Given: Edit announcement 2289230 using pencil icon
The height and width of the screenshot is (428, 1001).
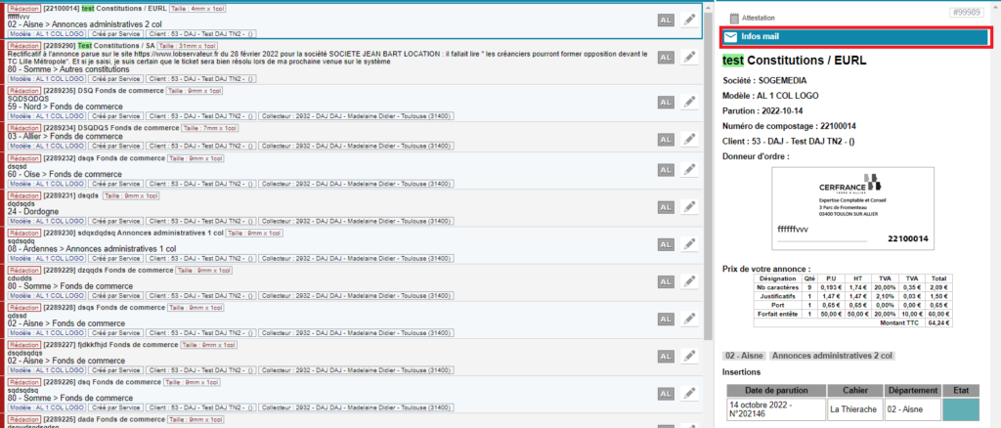Looking at the screenshot, I should coord(689,246).
